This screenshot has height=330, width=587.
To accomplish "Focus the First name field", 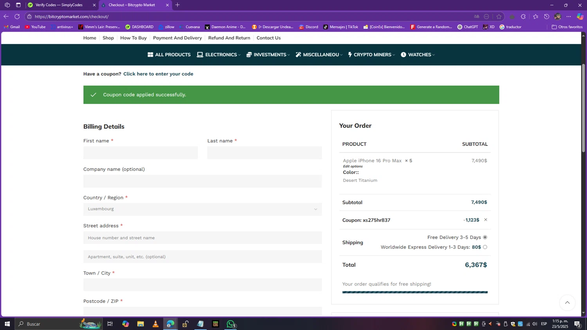I will tap(140, 153).
